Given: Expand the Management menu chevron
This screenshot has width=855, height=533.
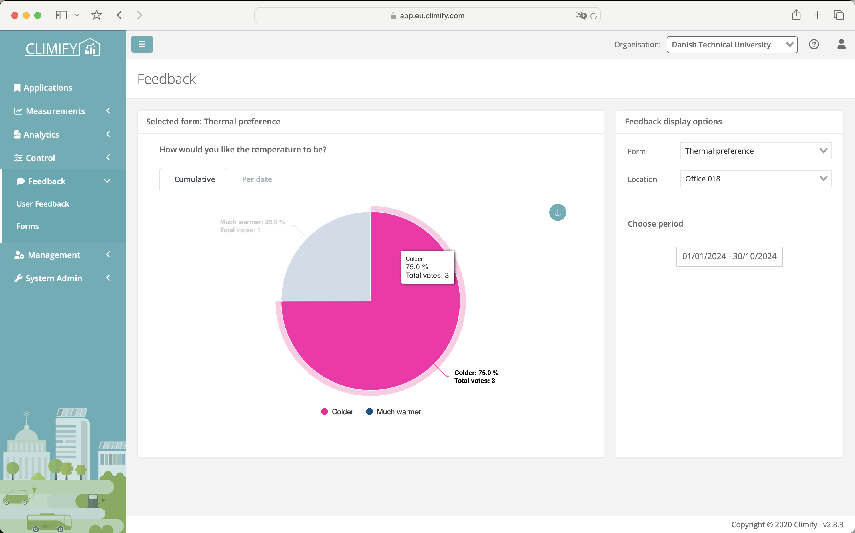Looking at the screenshot, I should 108,255.
